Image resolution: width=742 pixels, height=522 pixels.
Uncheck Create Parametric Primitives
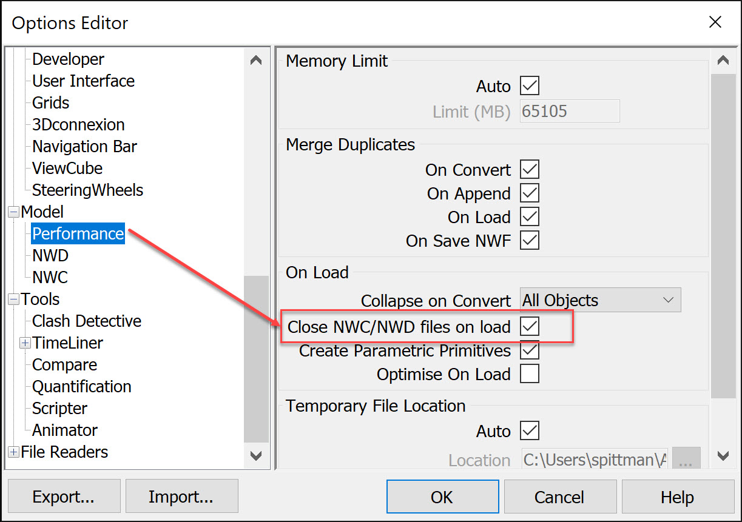tap(530, 350)
